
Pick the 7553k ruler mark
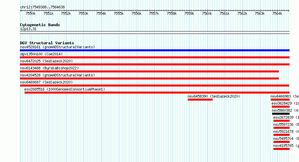[83, 14]
